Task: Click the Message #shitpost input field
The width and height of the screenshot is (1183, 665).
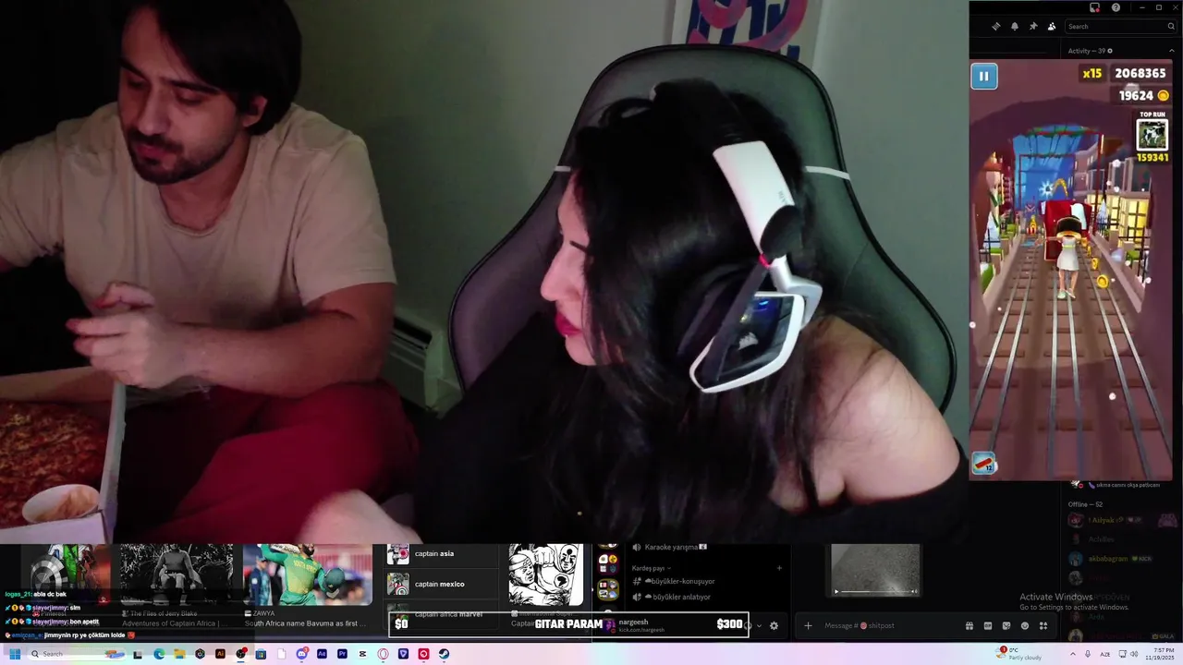Action: coord(887,625)
